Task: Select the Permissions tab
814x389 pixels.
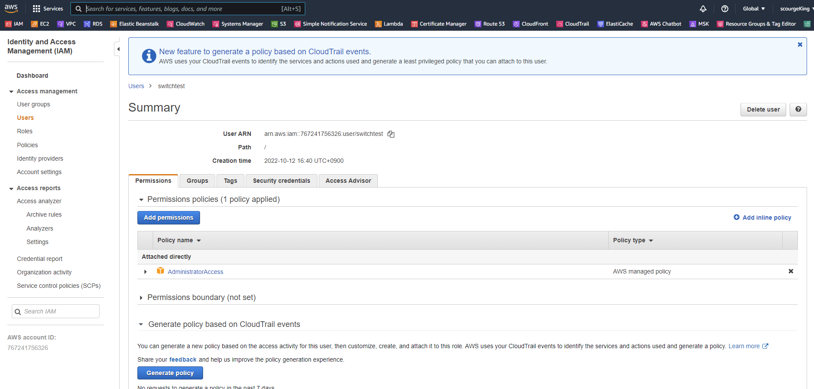Action: pos(153,181)
